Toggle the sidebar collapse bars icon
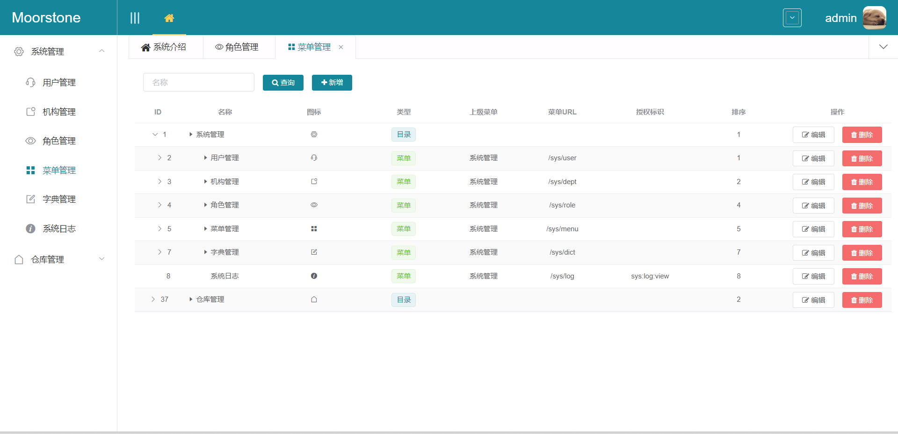 click(x=135, y=18)
